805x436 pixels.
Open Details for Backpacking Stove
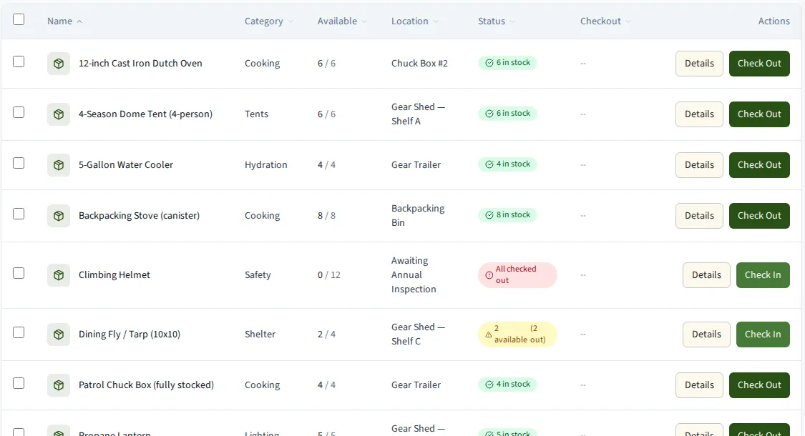(x=699, y=216)
